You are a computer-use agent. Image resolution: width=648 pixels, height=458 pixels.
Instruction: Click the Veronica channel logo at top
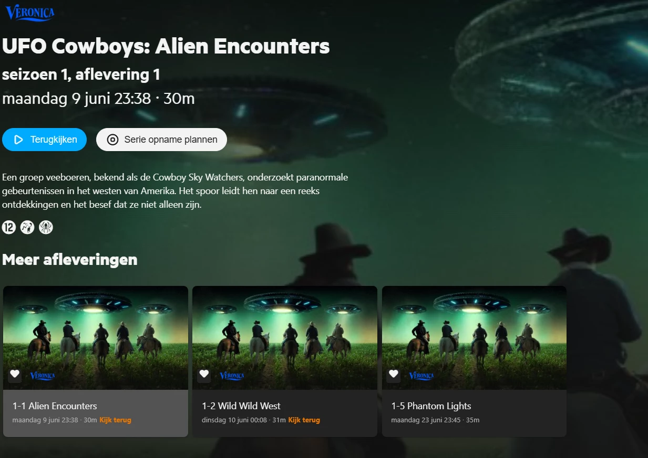(29, 13)
